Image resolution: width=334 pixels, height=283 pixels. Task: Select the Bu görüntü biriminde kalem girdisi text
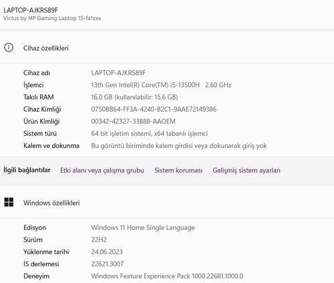coord(179,146)
